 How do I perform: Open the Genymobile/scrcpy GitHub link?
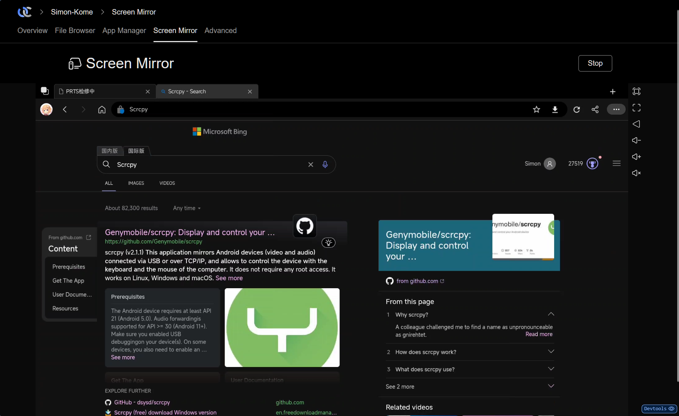(x=189, y=232)
